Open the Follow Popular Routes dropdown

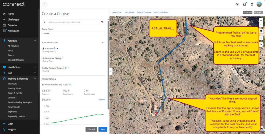coord(69,68)
